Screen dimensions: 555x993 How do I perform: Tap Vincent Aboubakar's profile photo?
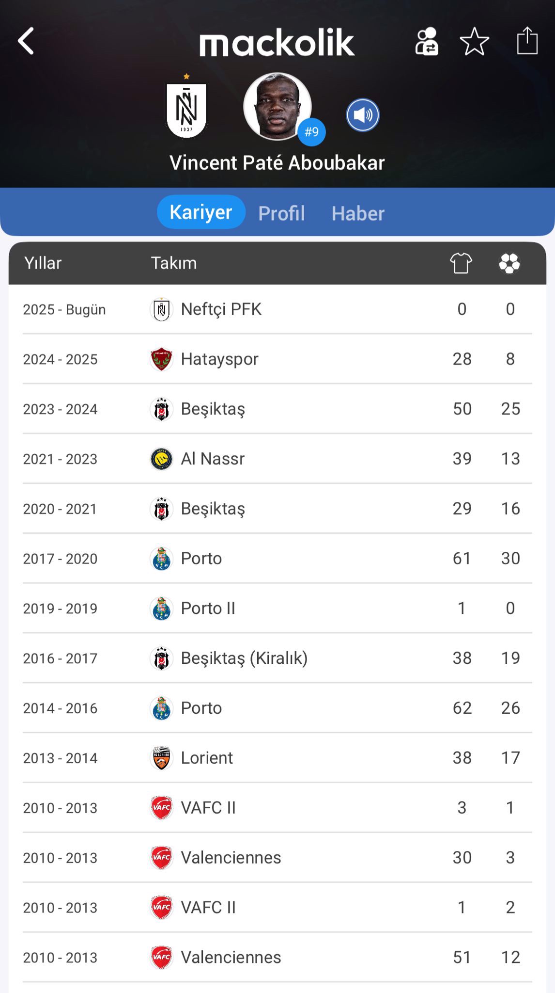click(277, 106)
